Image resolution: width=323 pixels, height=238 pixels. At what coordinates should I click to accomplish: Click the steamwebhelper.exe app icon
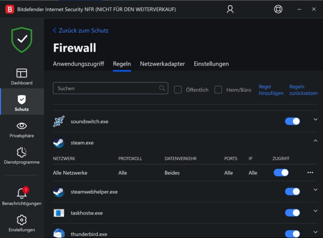(59, 192)
